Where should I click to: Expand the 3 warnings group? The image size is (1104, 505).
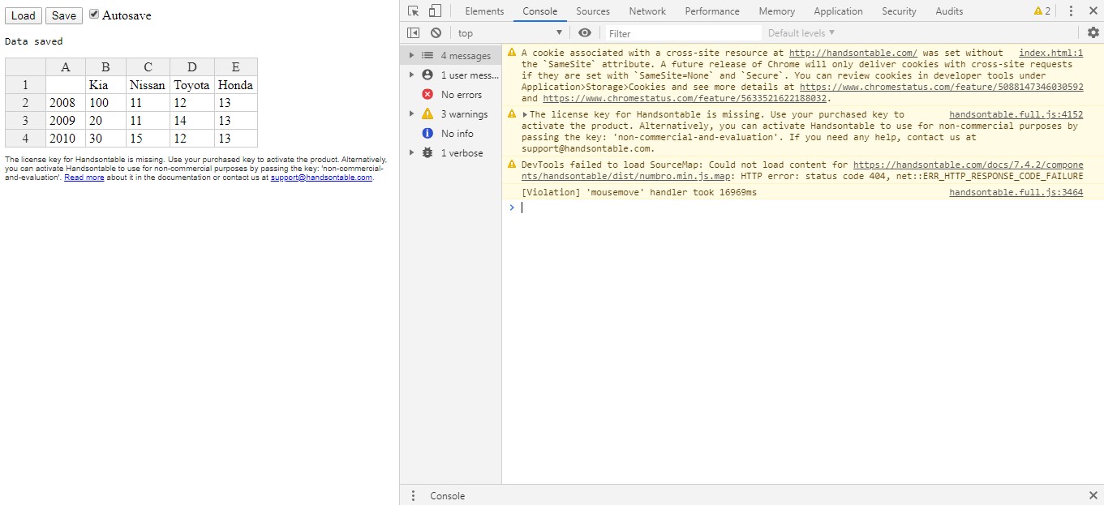coord(412,114)
